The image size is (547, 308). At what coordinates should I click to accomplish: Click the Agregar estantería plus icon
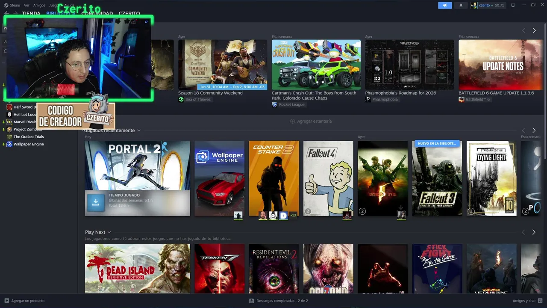pos(292,121)
